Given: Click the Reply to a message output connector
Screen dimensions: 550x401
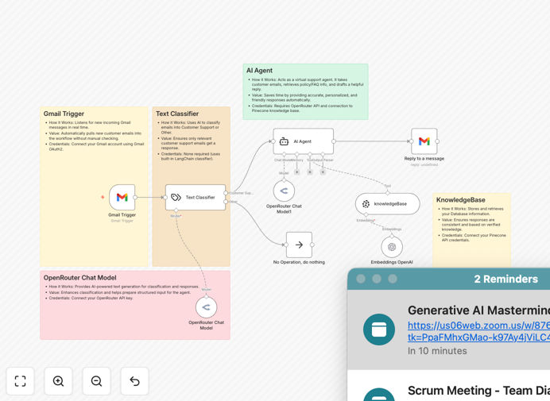Looking at the screenshot, I should pos(437,141).
